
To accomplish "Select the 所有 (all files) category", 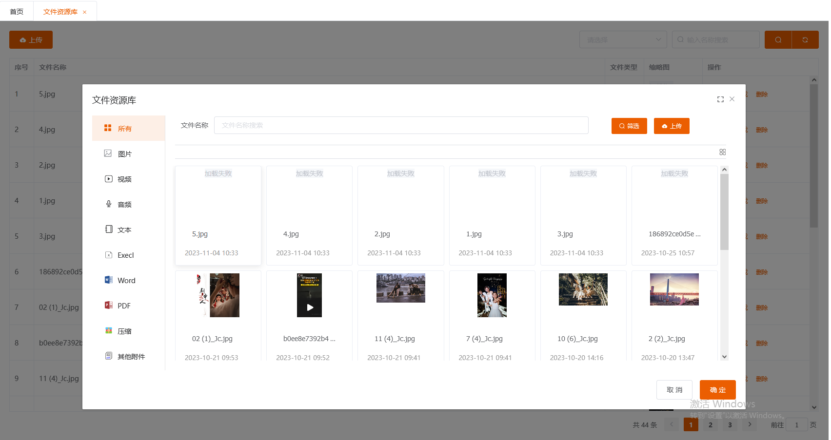I will tap(128, 128).
